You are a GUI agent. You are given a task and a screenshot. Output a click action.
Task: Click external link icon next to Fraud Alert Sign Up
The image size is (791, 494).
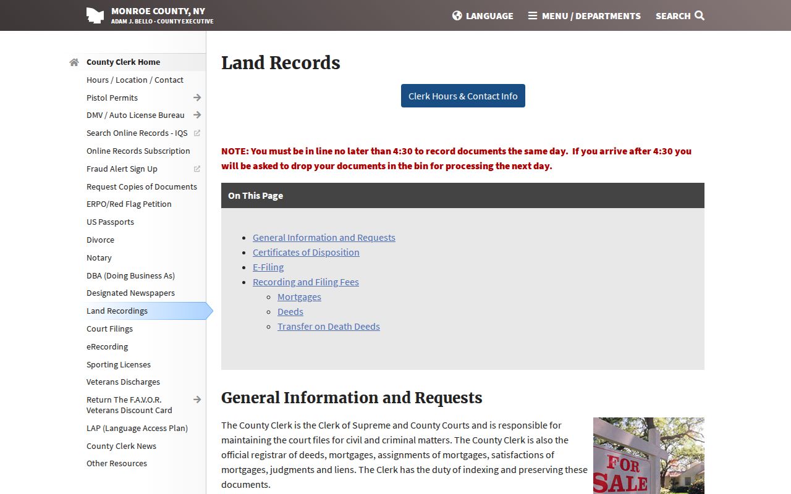[197, 169]
